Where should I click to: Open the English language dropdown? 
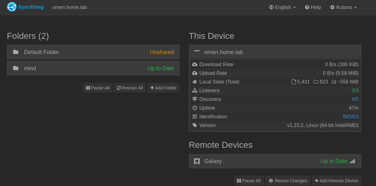(282, 7)
